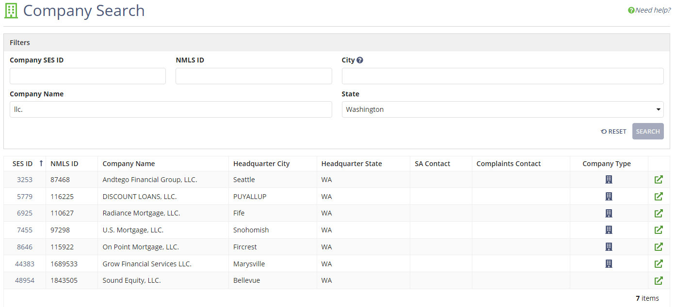Viewport: 676px width, 307px height.
Task: Click the Company Name input containing llc.
Action: (171, 109)
